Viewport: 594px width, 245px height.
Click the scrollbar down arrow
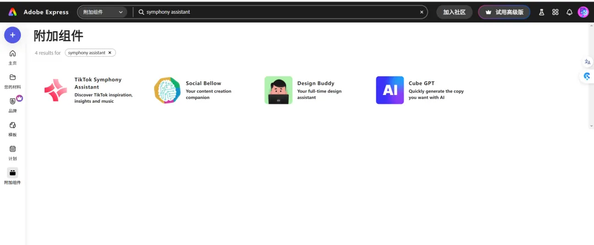591,126
